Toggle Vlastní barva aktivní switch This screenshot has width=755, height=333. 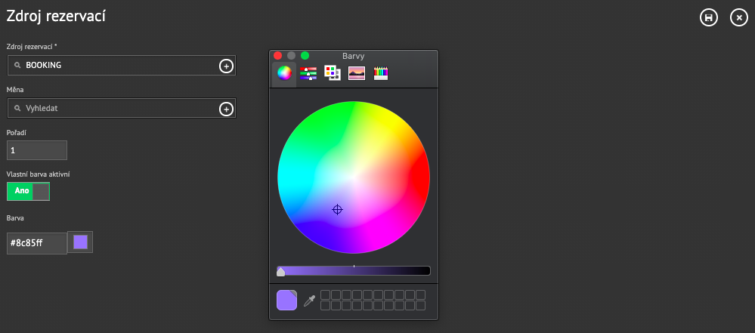[x=28, y=191]
